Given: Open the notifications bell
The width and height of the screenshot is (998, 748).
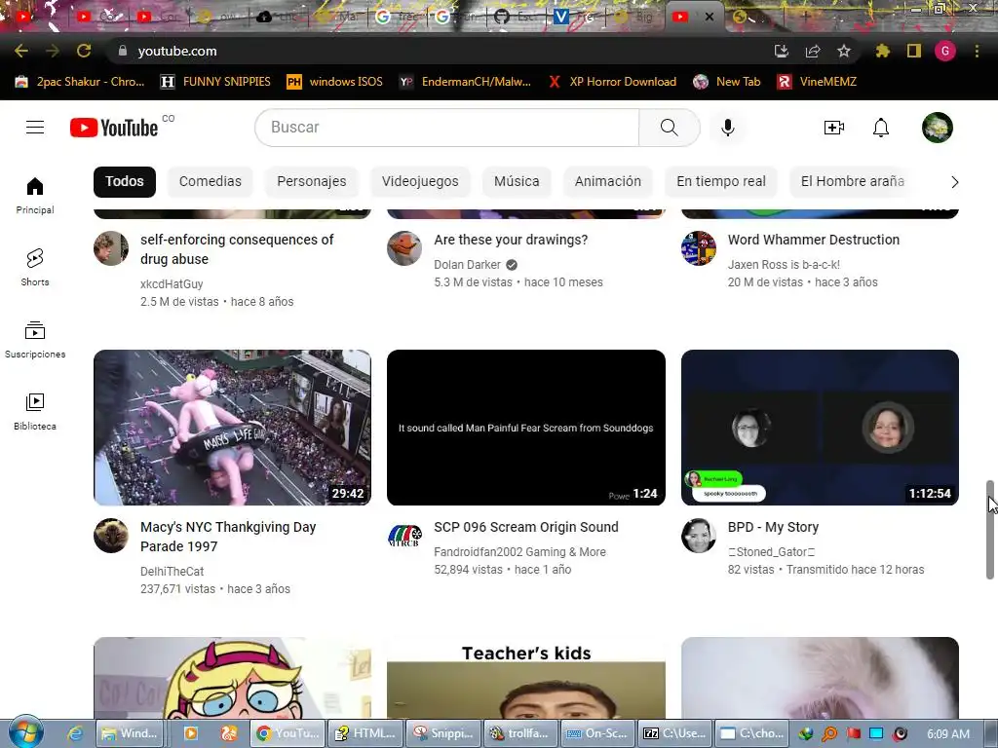Looking at the screenshot, I should pos(881,128).
